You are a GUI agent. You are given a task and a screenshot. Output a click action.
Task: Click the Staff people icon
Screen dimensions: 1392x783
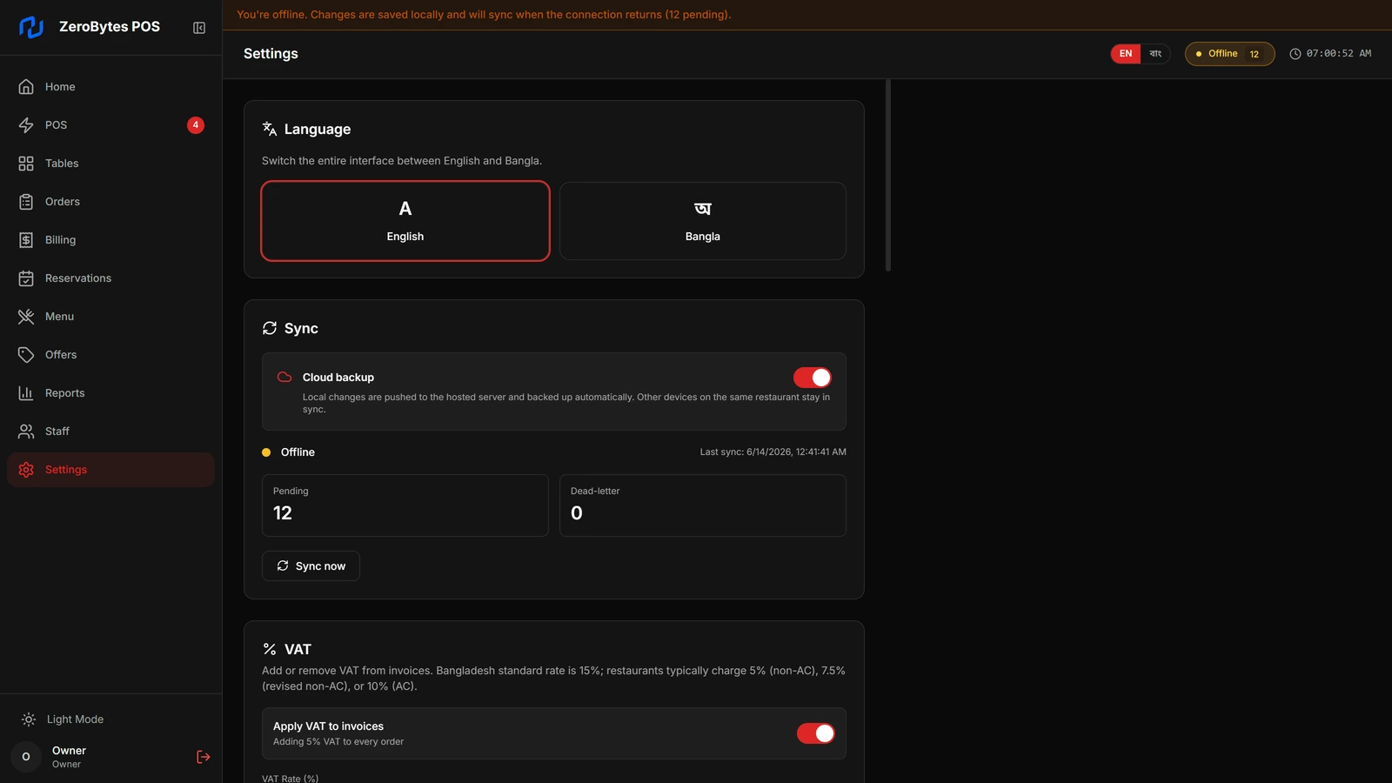click(26, 432)
